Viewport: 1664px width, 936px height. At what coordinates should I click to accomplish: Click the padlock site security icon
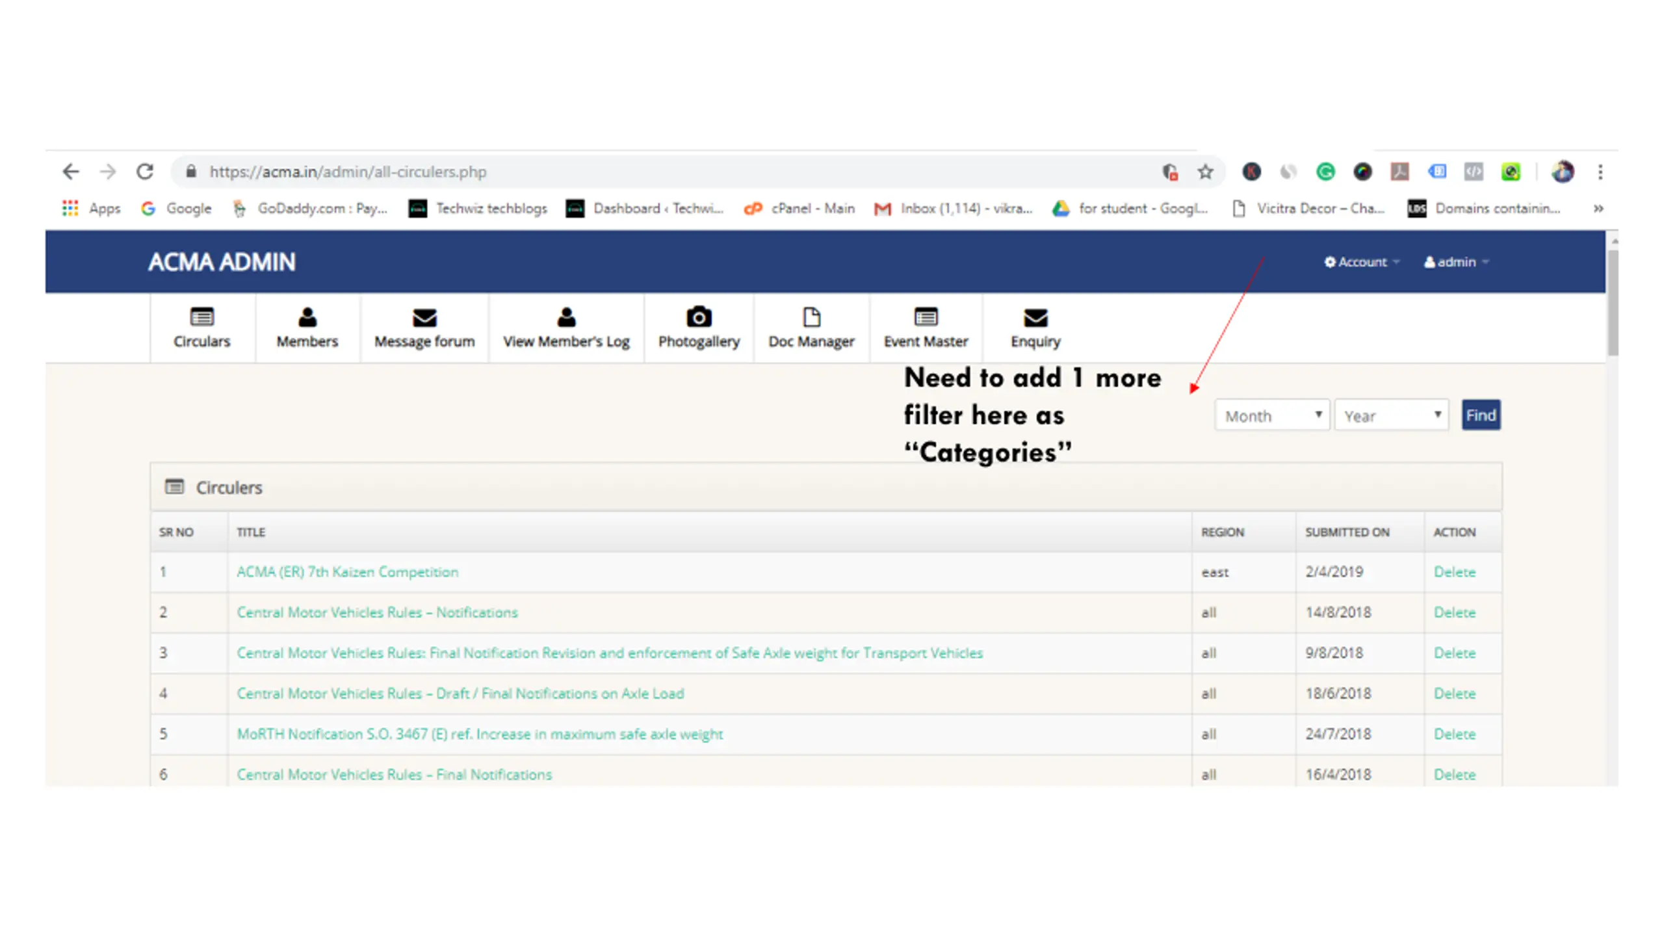pyautogui.click(x=190, y=172)
